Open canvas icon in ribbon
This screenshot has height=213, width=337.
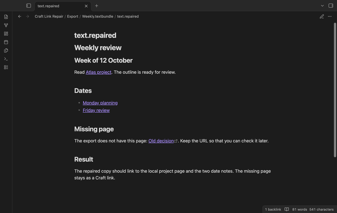[x=6, y=34]
